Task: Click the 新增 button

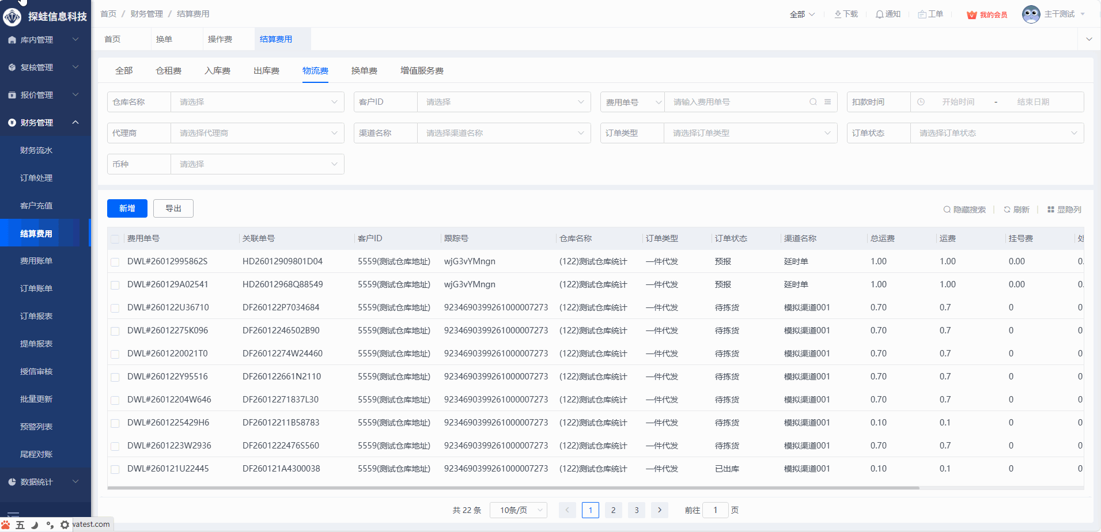Action: tap(127, 208)
